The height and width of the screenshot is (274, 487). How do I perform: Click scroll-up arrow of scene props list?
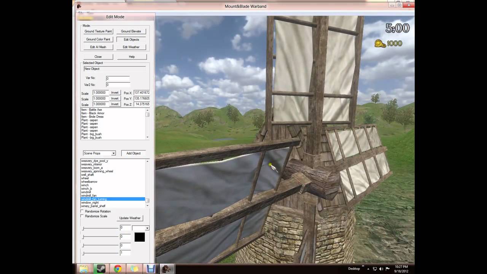[147, 161]
